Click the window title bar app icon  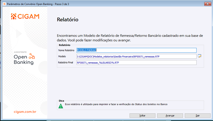coord(4,4)
